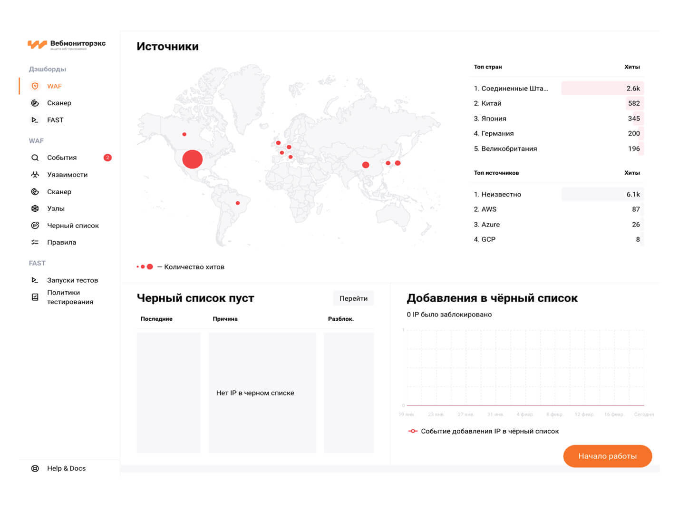Open the Сканер item under Дэшборды
688x514 pixels.
tap(59, 103)
